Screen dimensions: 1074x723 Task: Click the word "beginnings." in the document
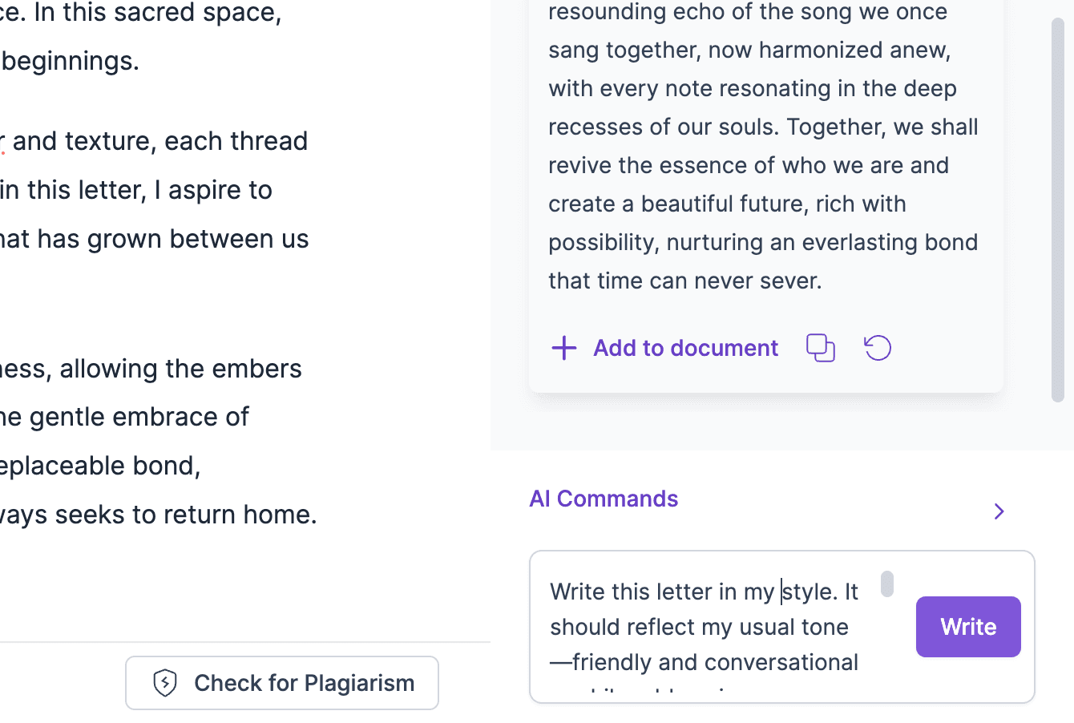(x=71, y=61)
